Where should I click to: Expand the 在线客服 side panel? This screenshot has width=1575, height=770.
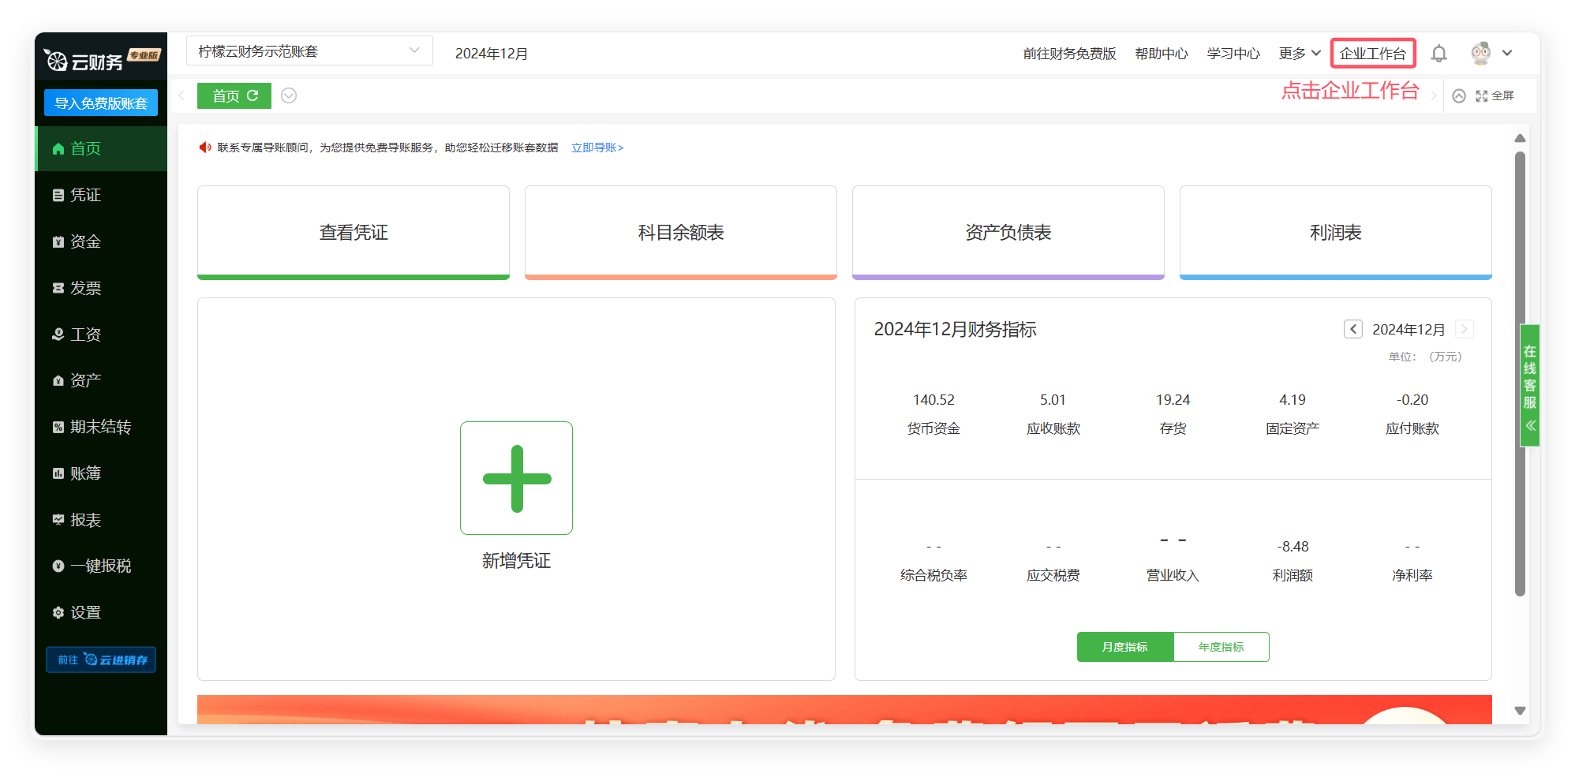tap(1530, 386)
